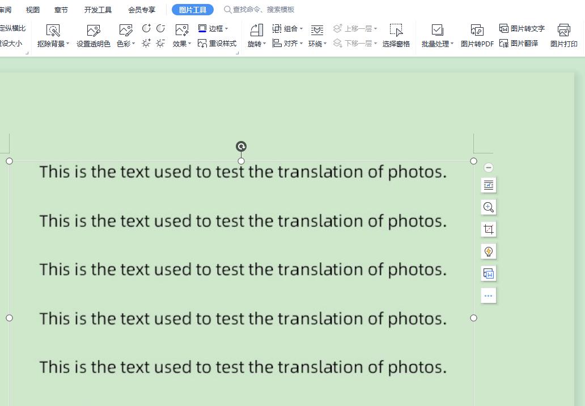Click Set Transparent Color (设置透明色) icon

[94, 31]
